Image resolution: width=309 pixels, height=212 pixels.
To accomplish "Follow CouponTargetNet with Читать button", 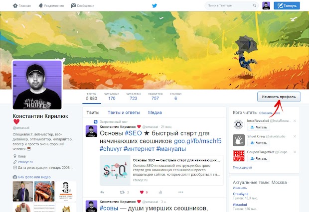I will (x=259, y=158).
